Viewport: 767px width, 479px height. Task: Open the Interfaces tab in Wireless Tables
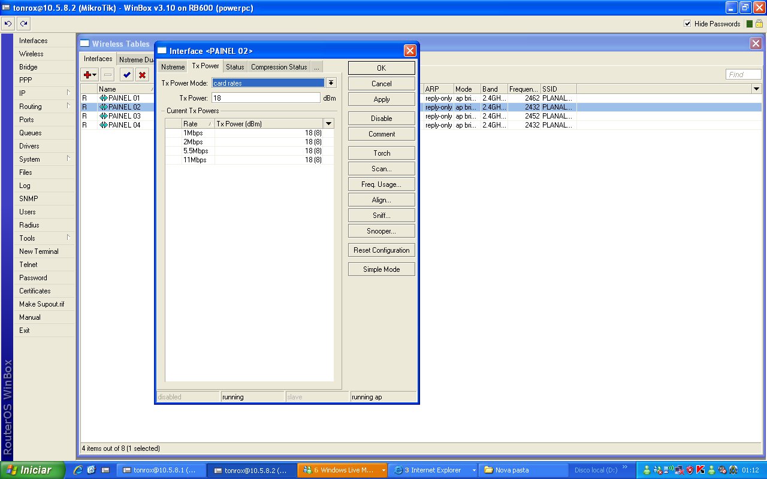tap(98, 59)
